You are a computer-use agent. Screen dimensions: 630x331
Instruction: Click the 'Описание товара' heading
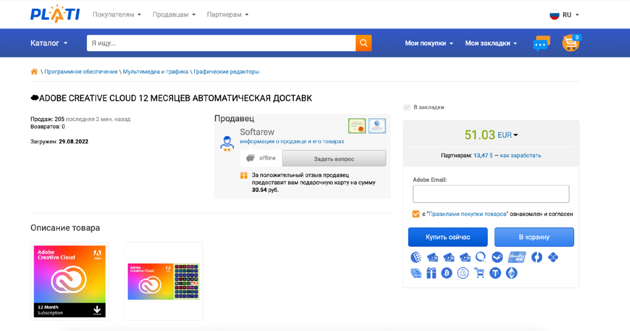tap(65, 228)
